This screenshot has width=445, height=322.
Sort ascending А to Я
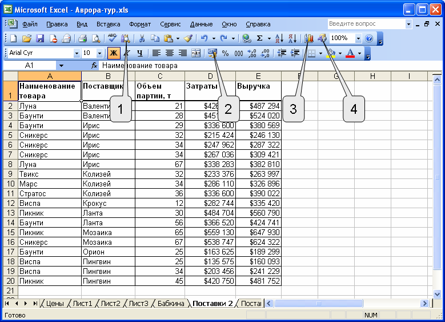279,38
